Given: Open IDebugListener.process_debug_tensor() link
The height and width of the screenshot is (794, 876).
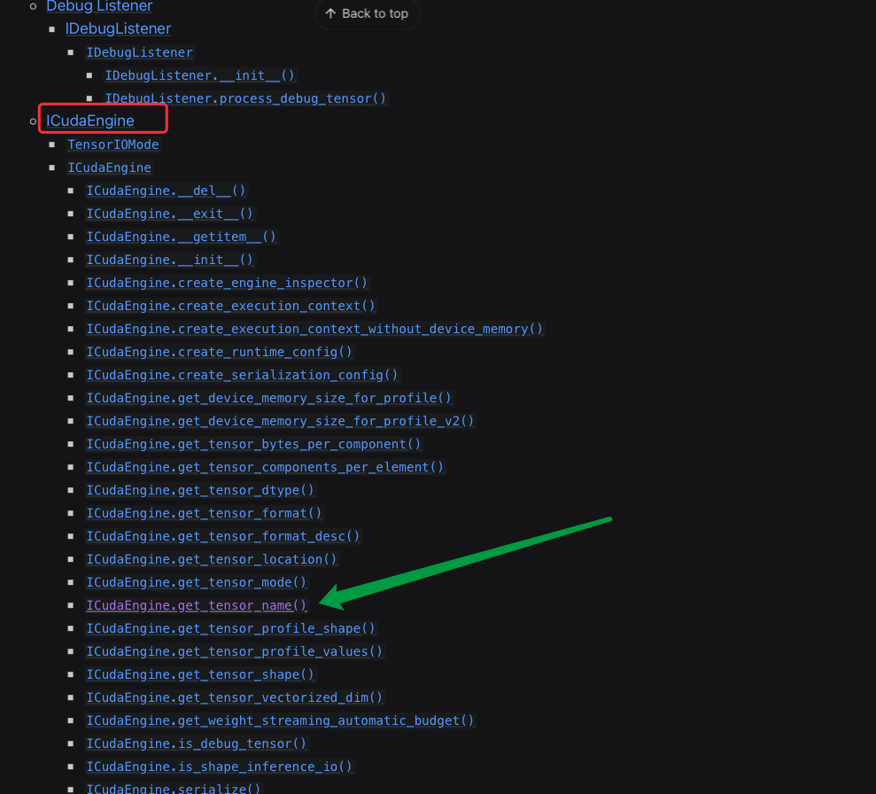Looking at the screenshot, I should (246, 98).
